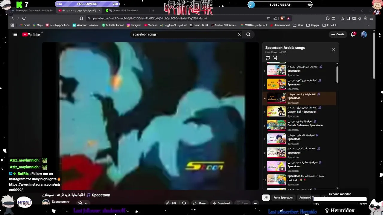Open the Brave sidebar panel icon
The width and height of the screenshot is (383, 215).
[348, 18]
